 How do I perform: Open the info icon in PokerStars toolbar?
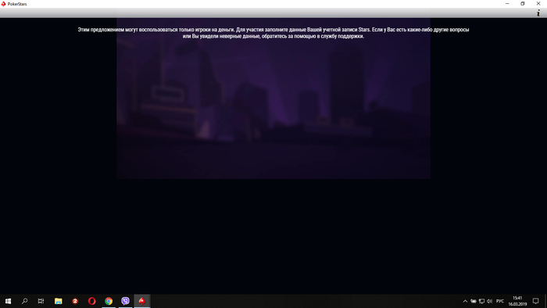click(x=538, y=13)
